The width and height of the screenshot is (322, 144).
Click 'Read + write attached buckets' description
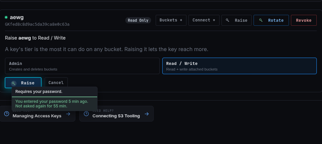point(192,69)
